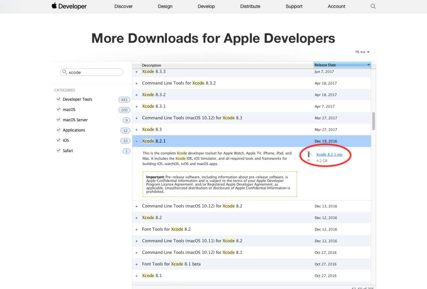Download the Xcode 8.2.1.xip link
Viewport: 427px width, 289px height.
pyautogui.click(x=329, y=155)
